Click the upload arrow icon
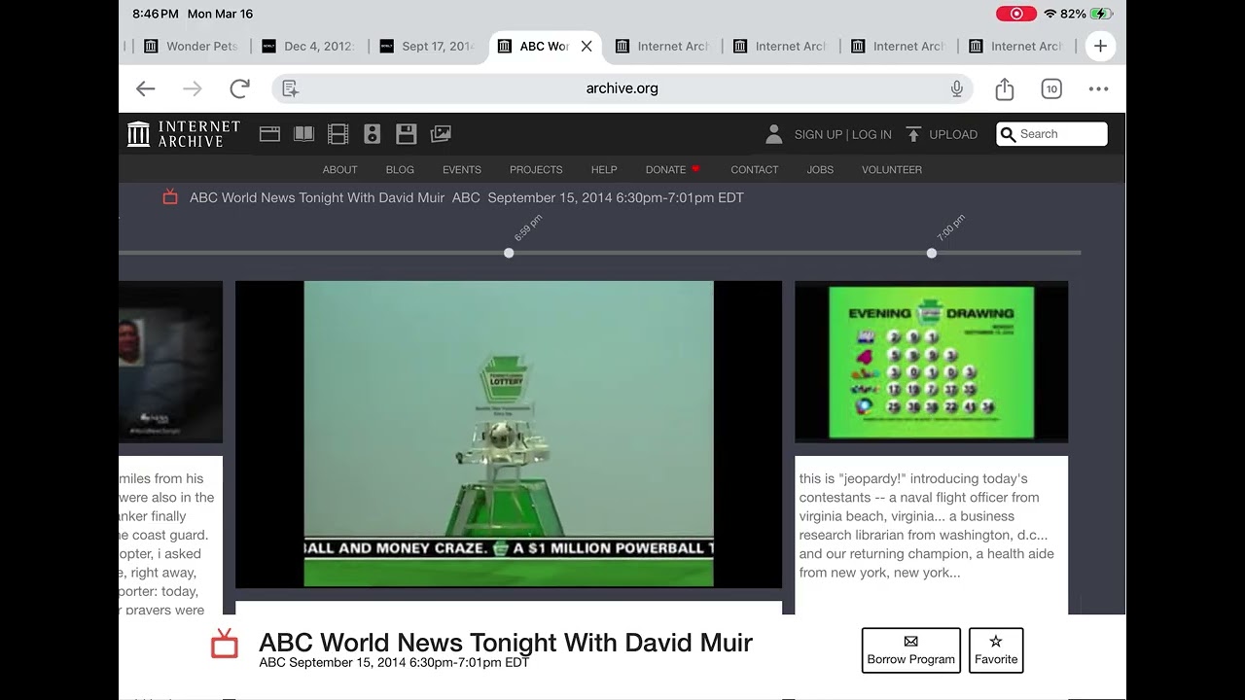 click(x=913, y=134)
